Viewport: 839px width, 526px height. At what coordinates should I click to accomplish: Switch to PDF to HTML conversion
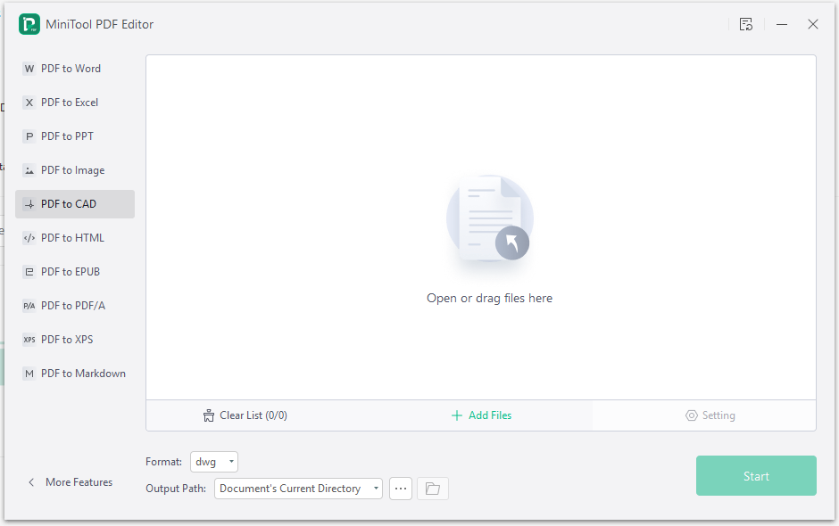click(x=75, y=238)
